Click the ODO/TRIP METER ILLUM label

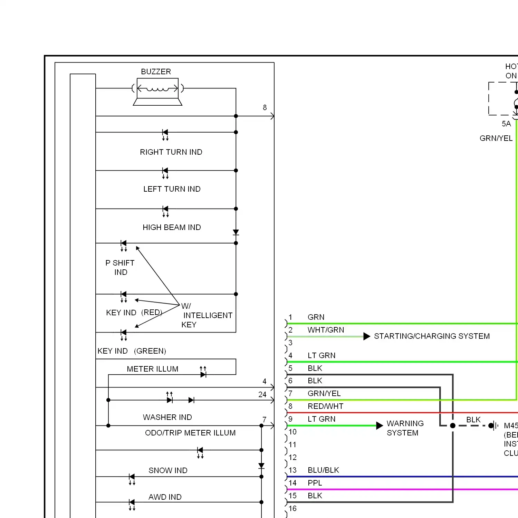click(190, 433)
